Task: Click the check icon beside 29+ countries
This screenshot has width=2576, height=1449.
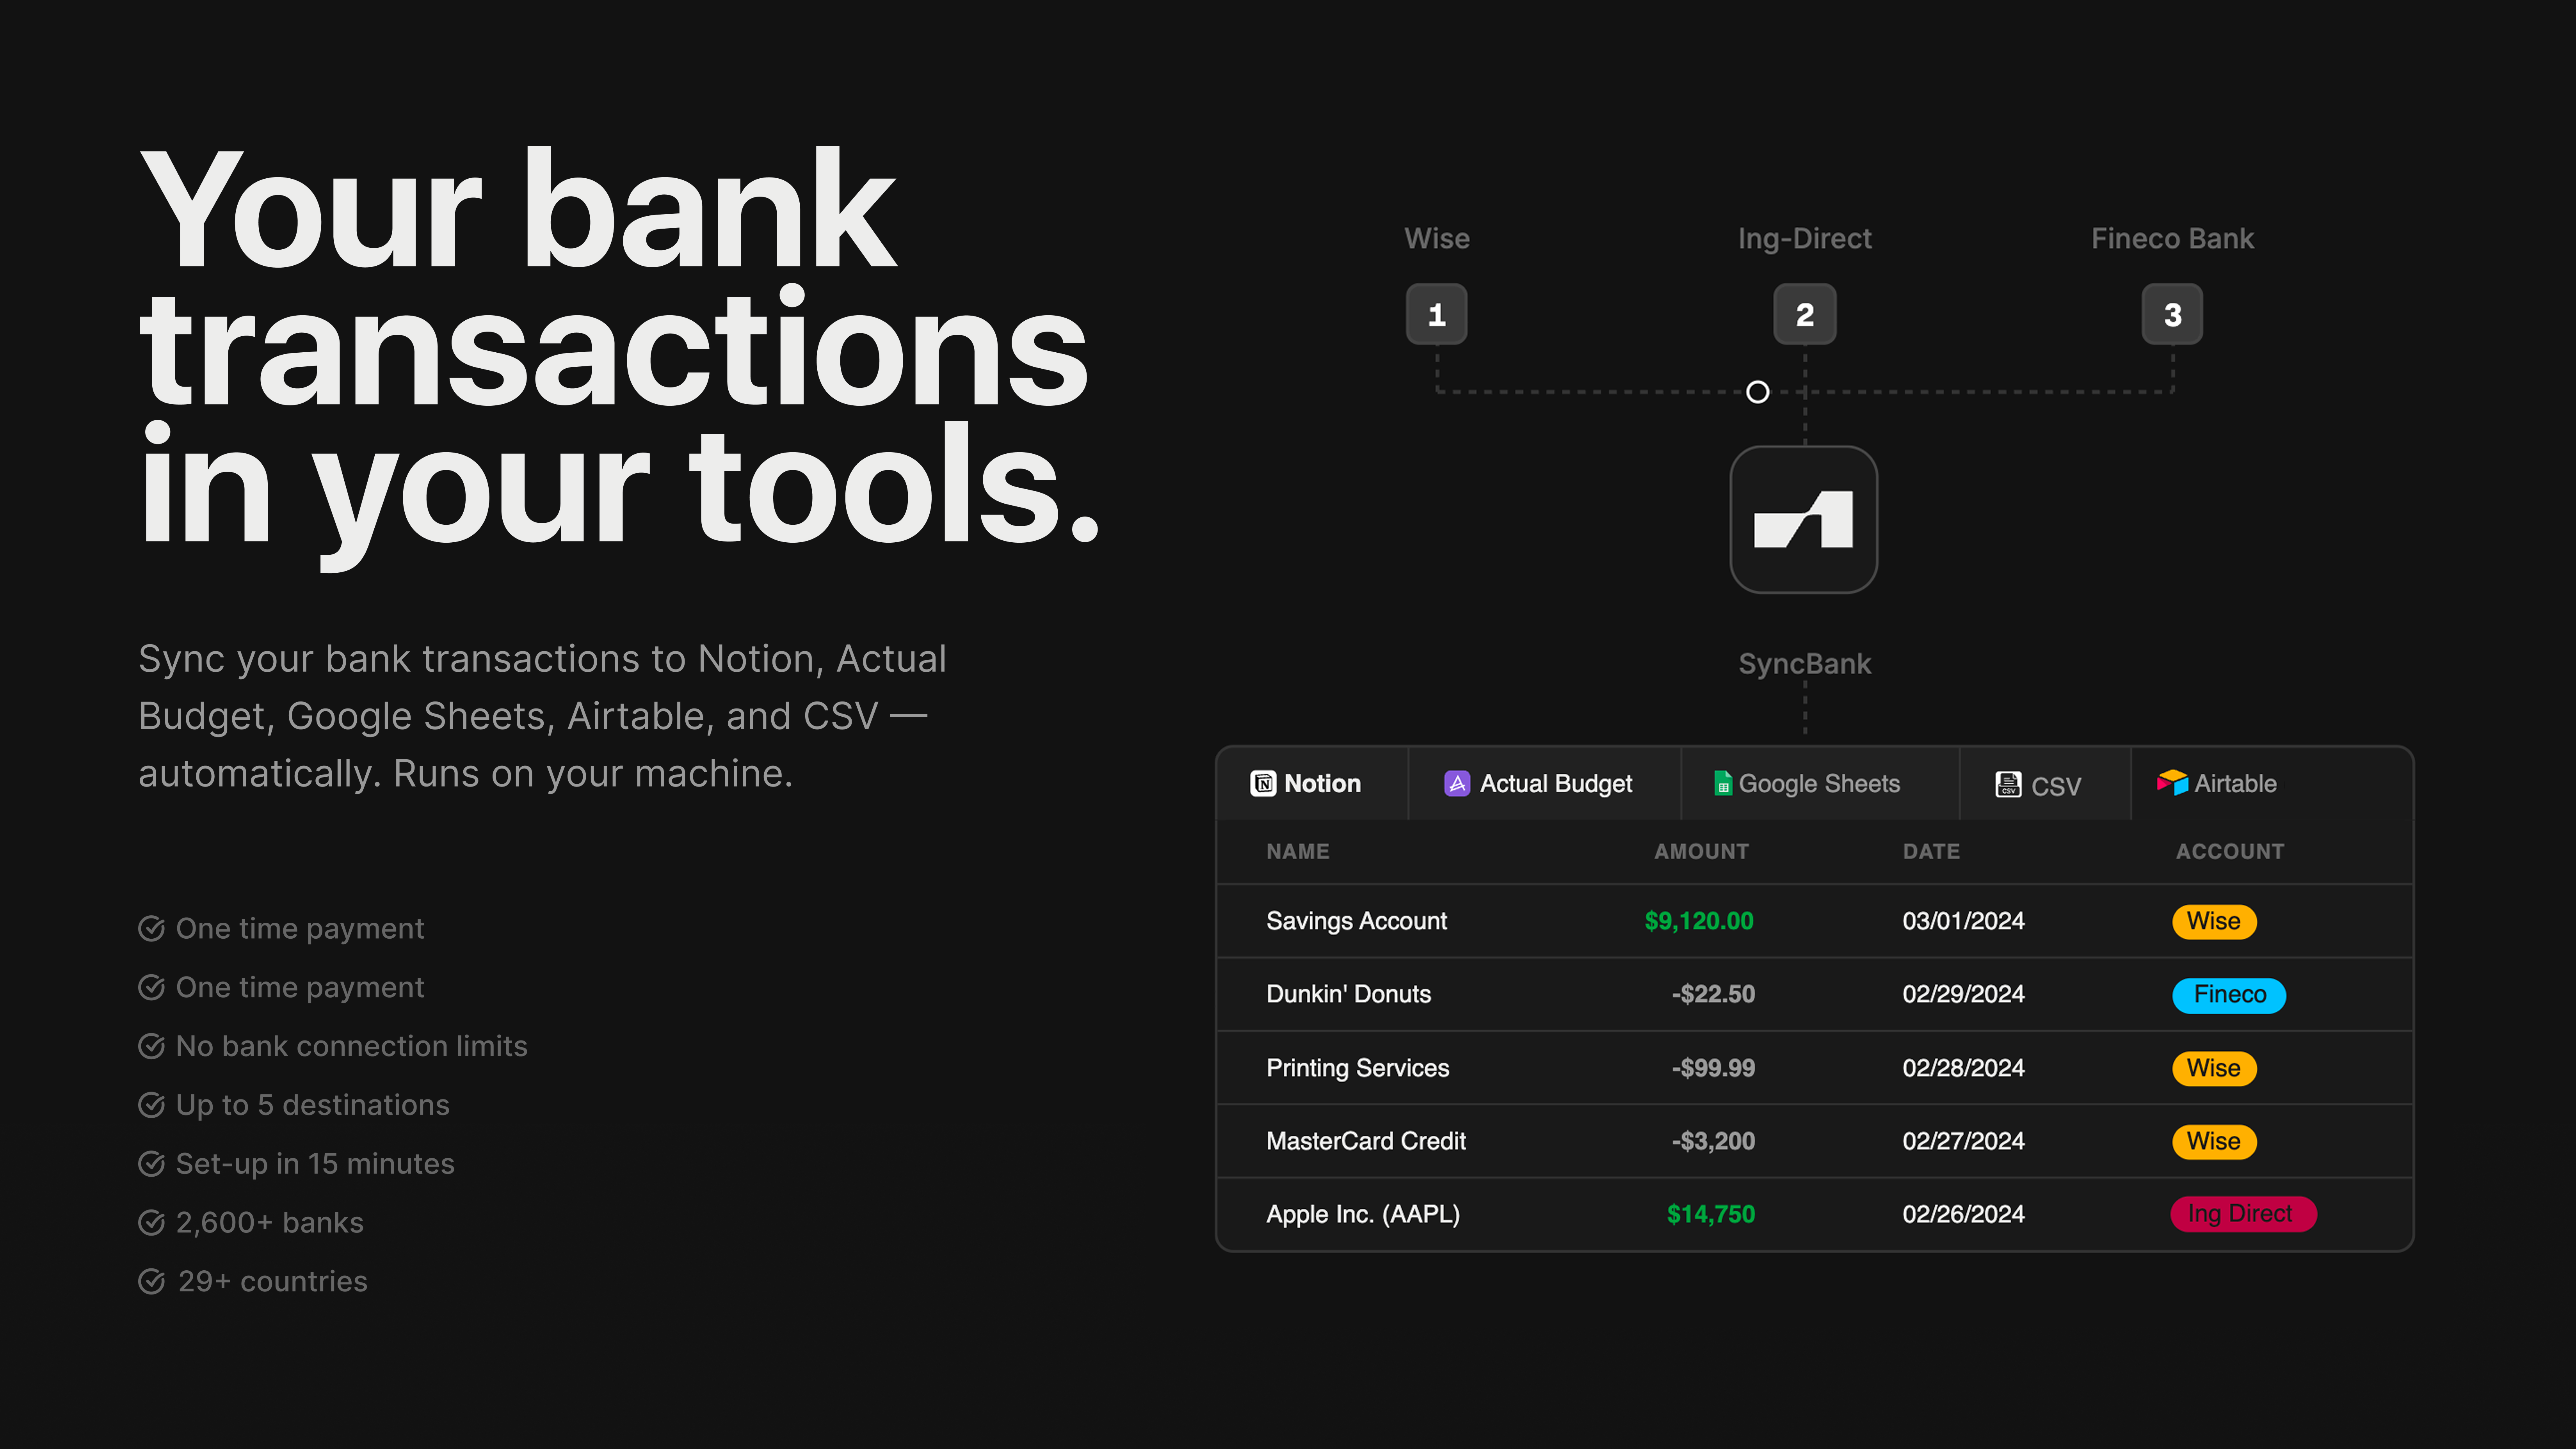Action: click(151, 1281)
